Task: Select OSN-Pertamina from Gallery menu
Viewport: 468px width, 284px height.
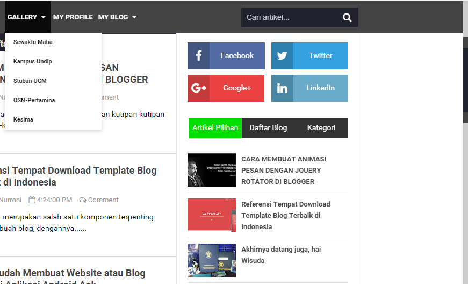Action: coord(34,100)
